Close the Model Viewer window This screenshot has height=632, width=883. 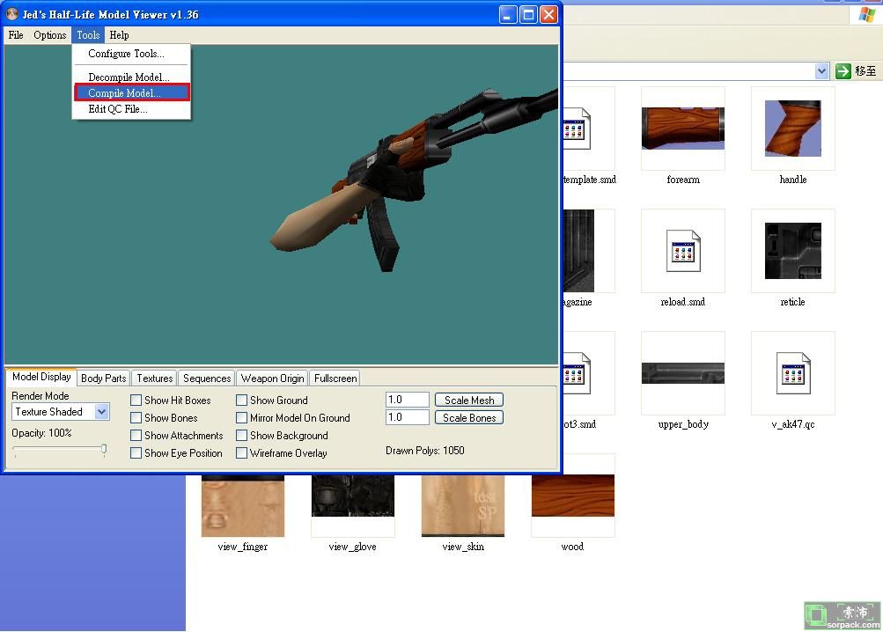click(548, 15)
